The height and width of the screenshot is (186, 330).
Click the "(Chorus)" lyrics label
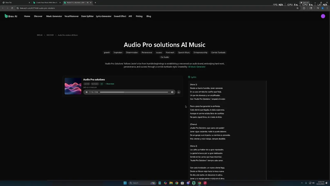click(x=193, y=124)
